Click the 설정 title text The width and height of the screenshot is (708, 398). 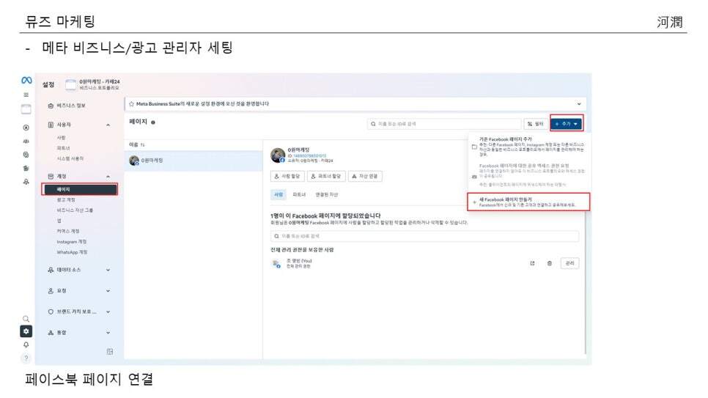pyautogui.click(x=48, y=84)
